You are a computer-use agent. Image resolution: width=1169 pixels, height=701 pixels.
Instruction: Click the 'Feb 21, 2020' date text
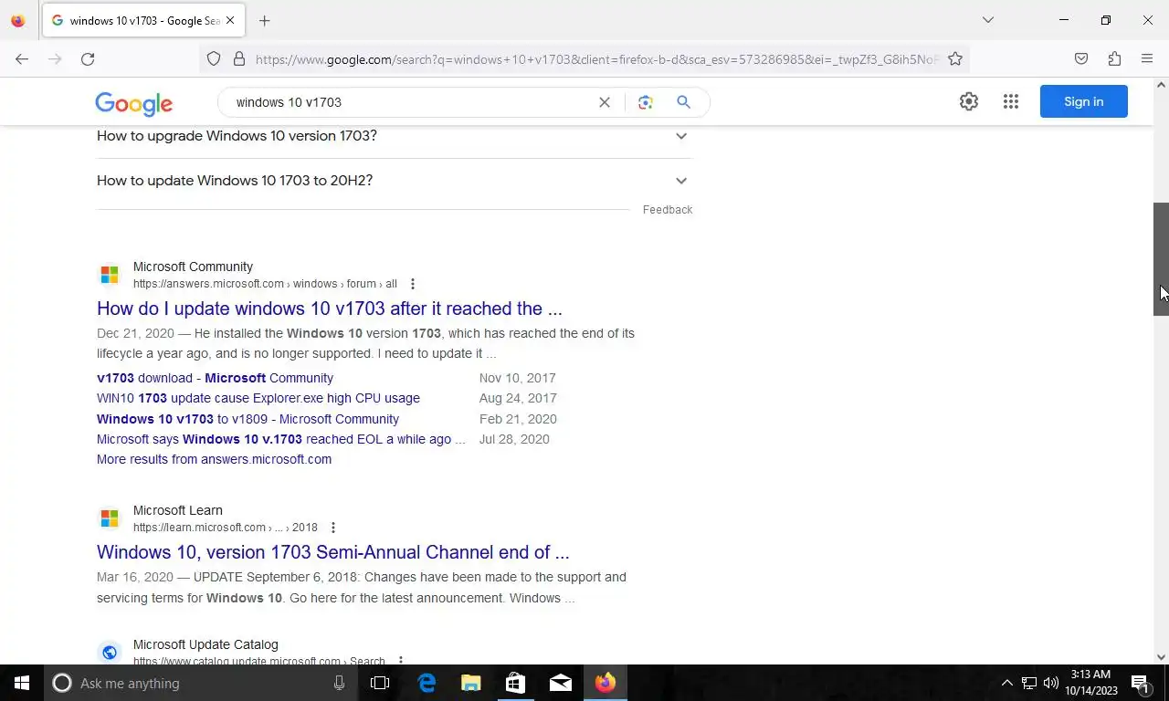(x=518, y=419)
